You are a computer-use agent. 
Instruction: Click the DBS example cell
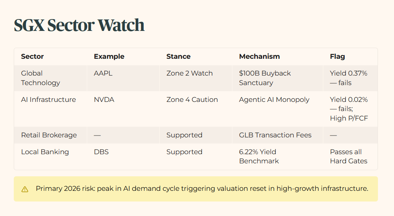[x=101, y=152]
